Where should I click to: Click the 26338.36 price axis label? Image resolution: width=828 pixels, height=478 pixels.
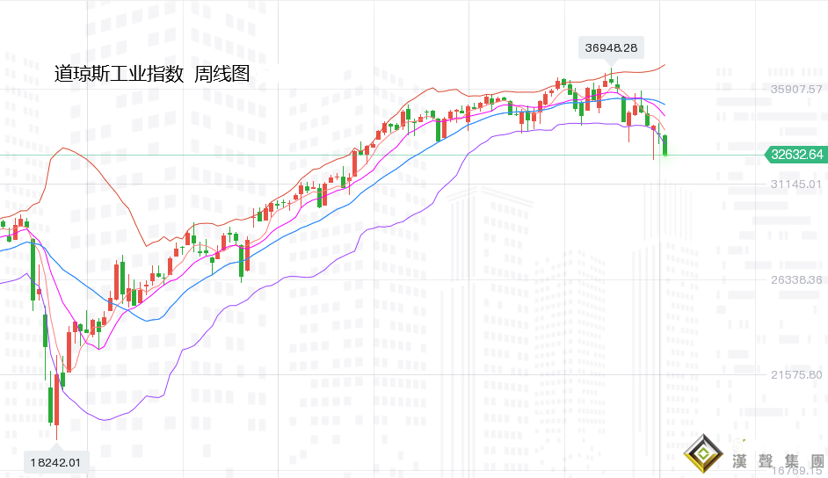pos(795,279)
